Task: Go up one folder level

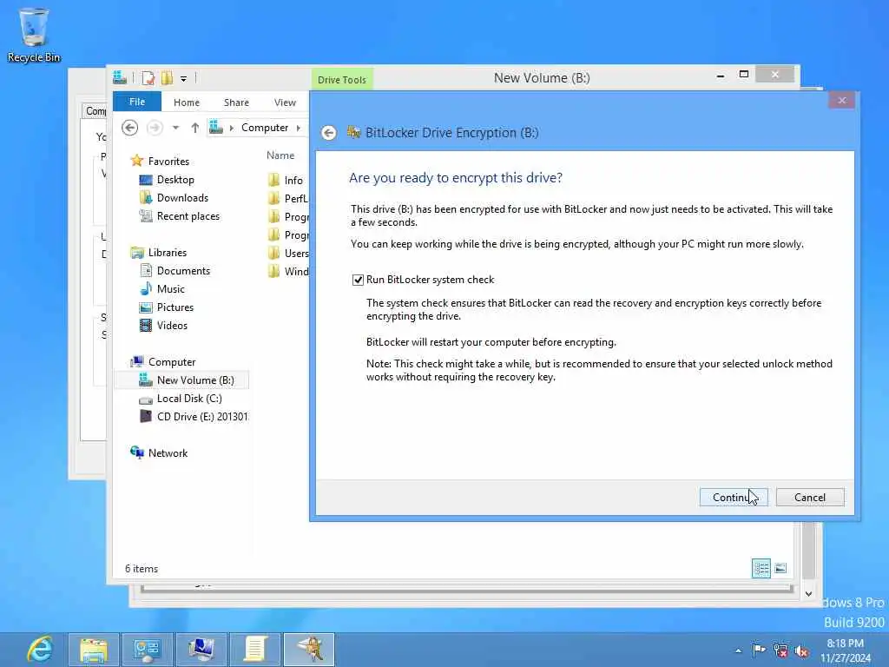Action: tap(195, 128)
